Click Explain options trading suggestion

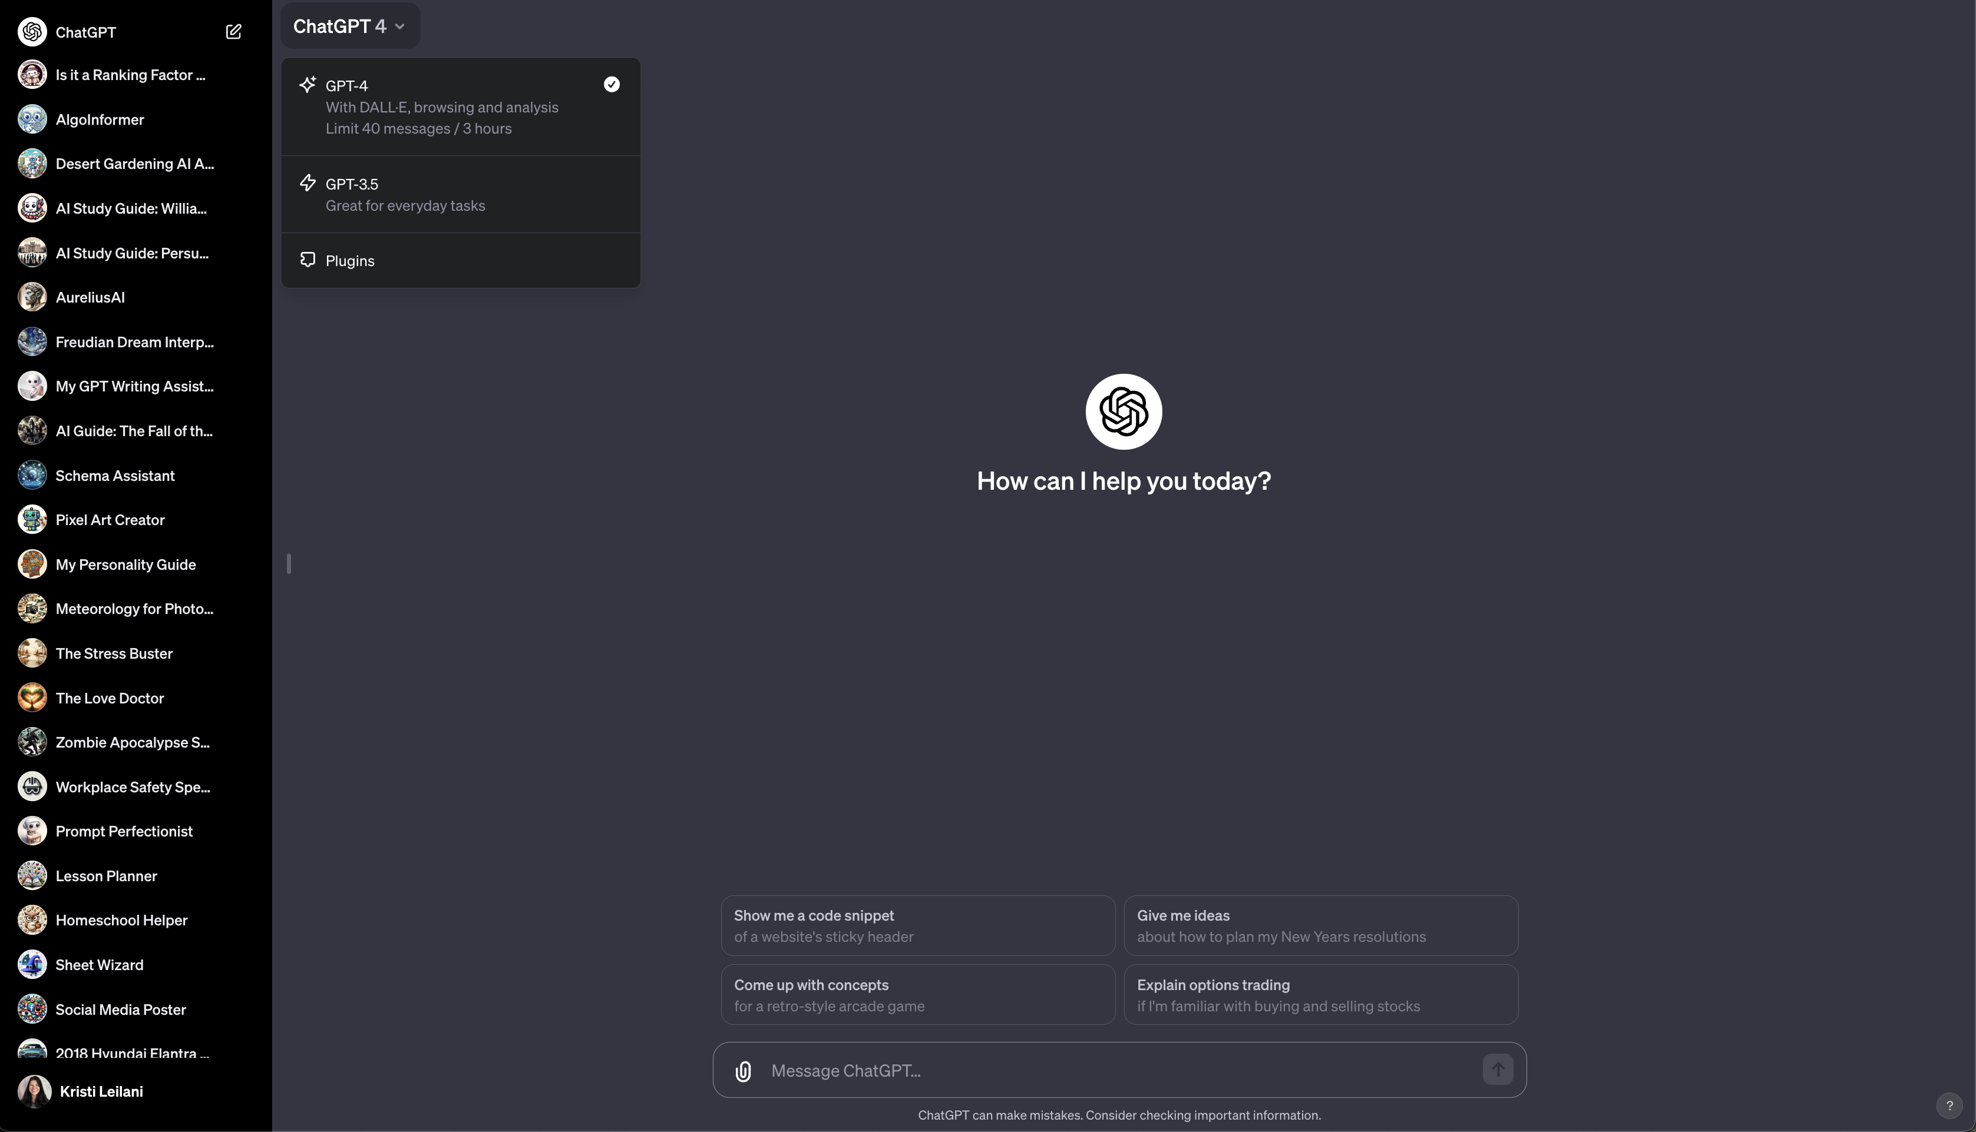(1320, 994)
